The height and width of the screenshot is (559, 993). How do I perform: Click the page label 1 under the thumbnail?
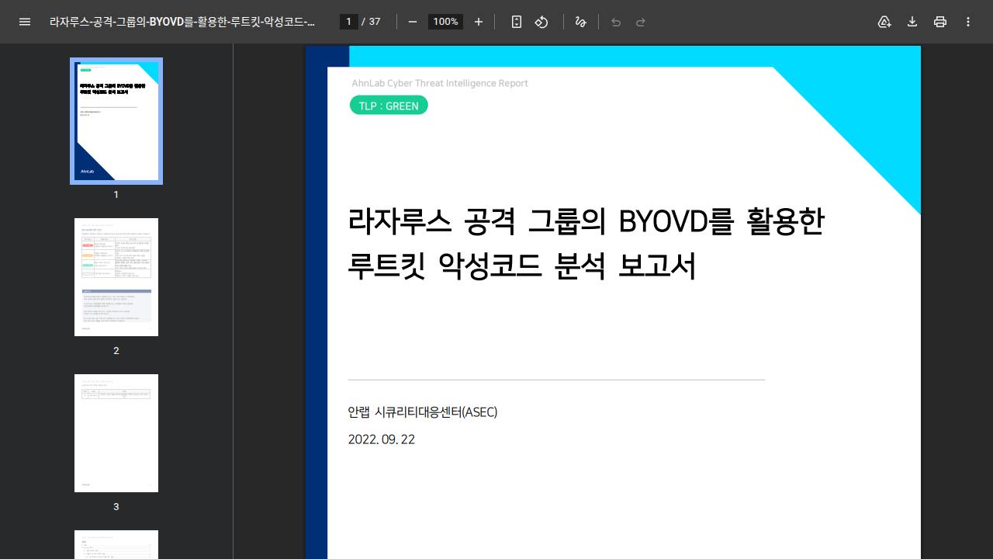(x=116, y=195)
